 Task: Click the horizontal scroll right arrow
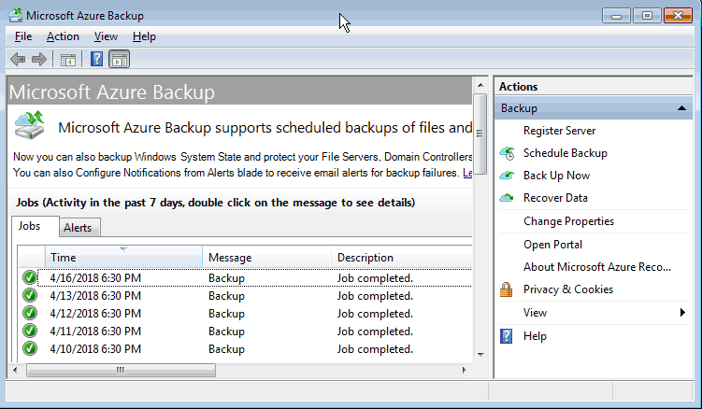pos(464,370)
